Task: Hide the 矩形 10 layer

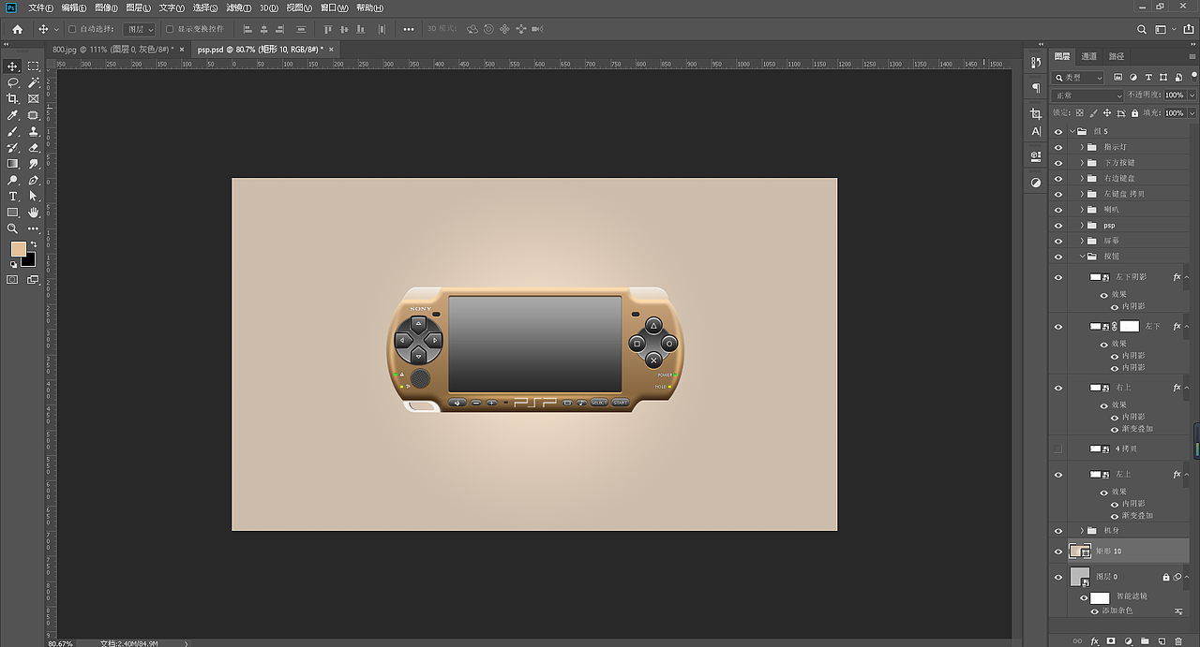Action: (x=1058, y=551)
